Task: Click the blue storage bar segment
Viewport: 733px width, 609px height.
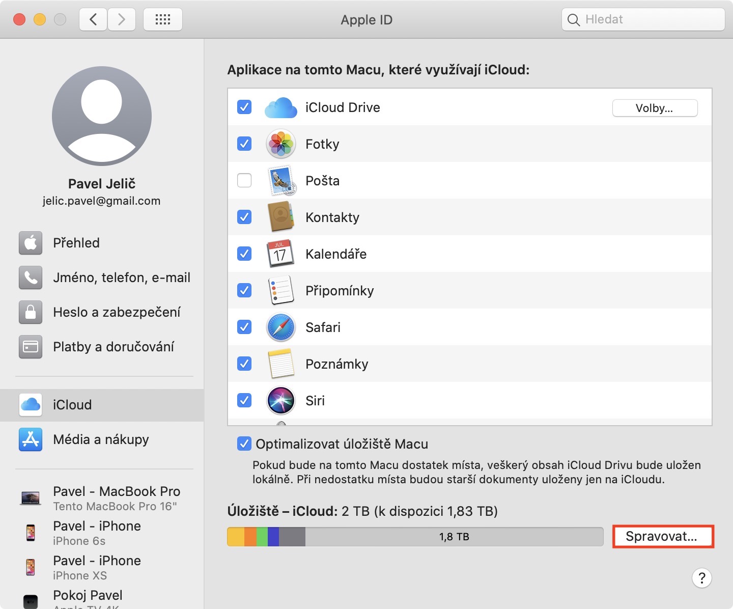Action: coord(273,537)
